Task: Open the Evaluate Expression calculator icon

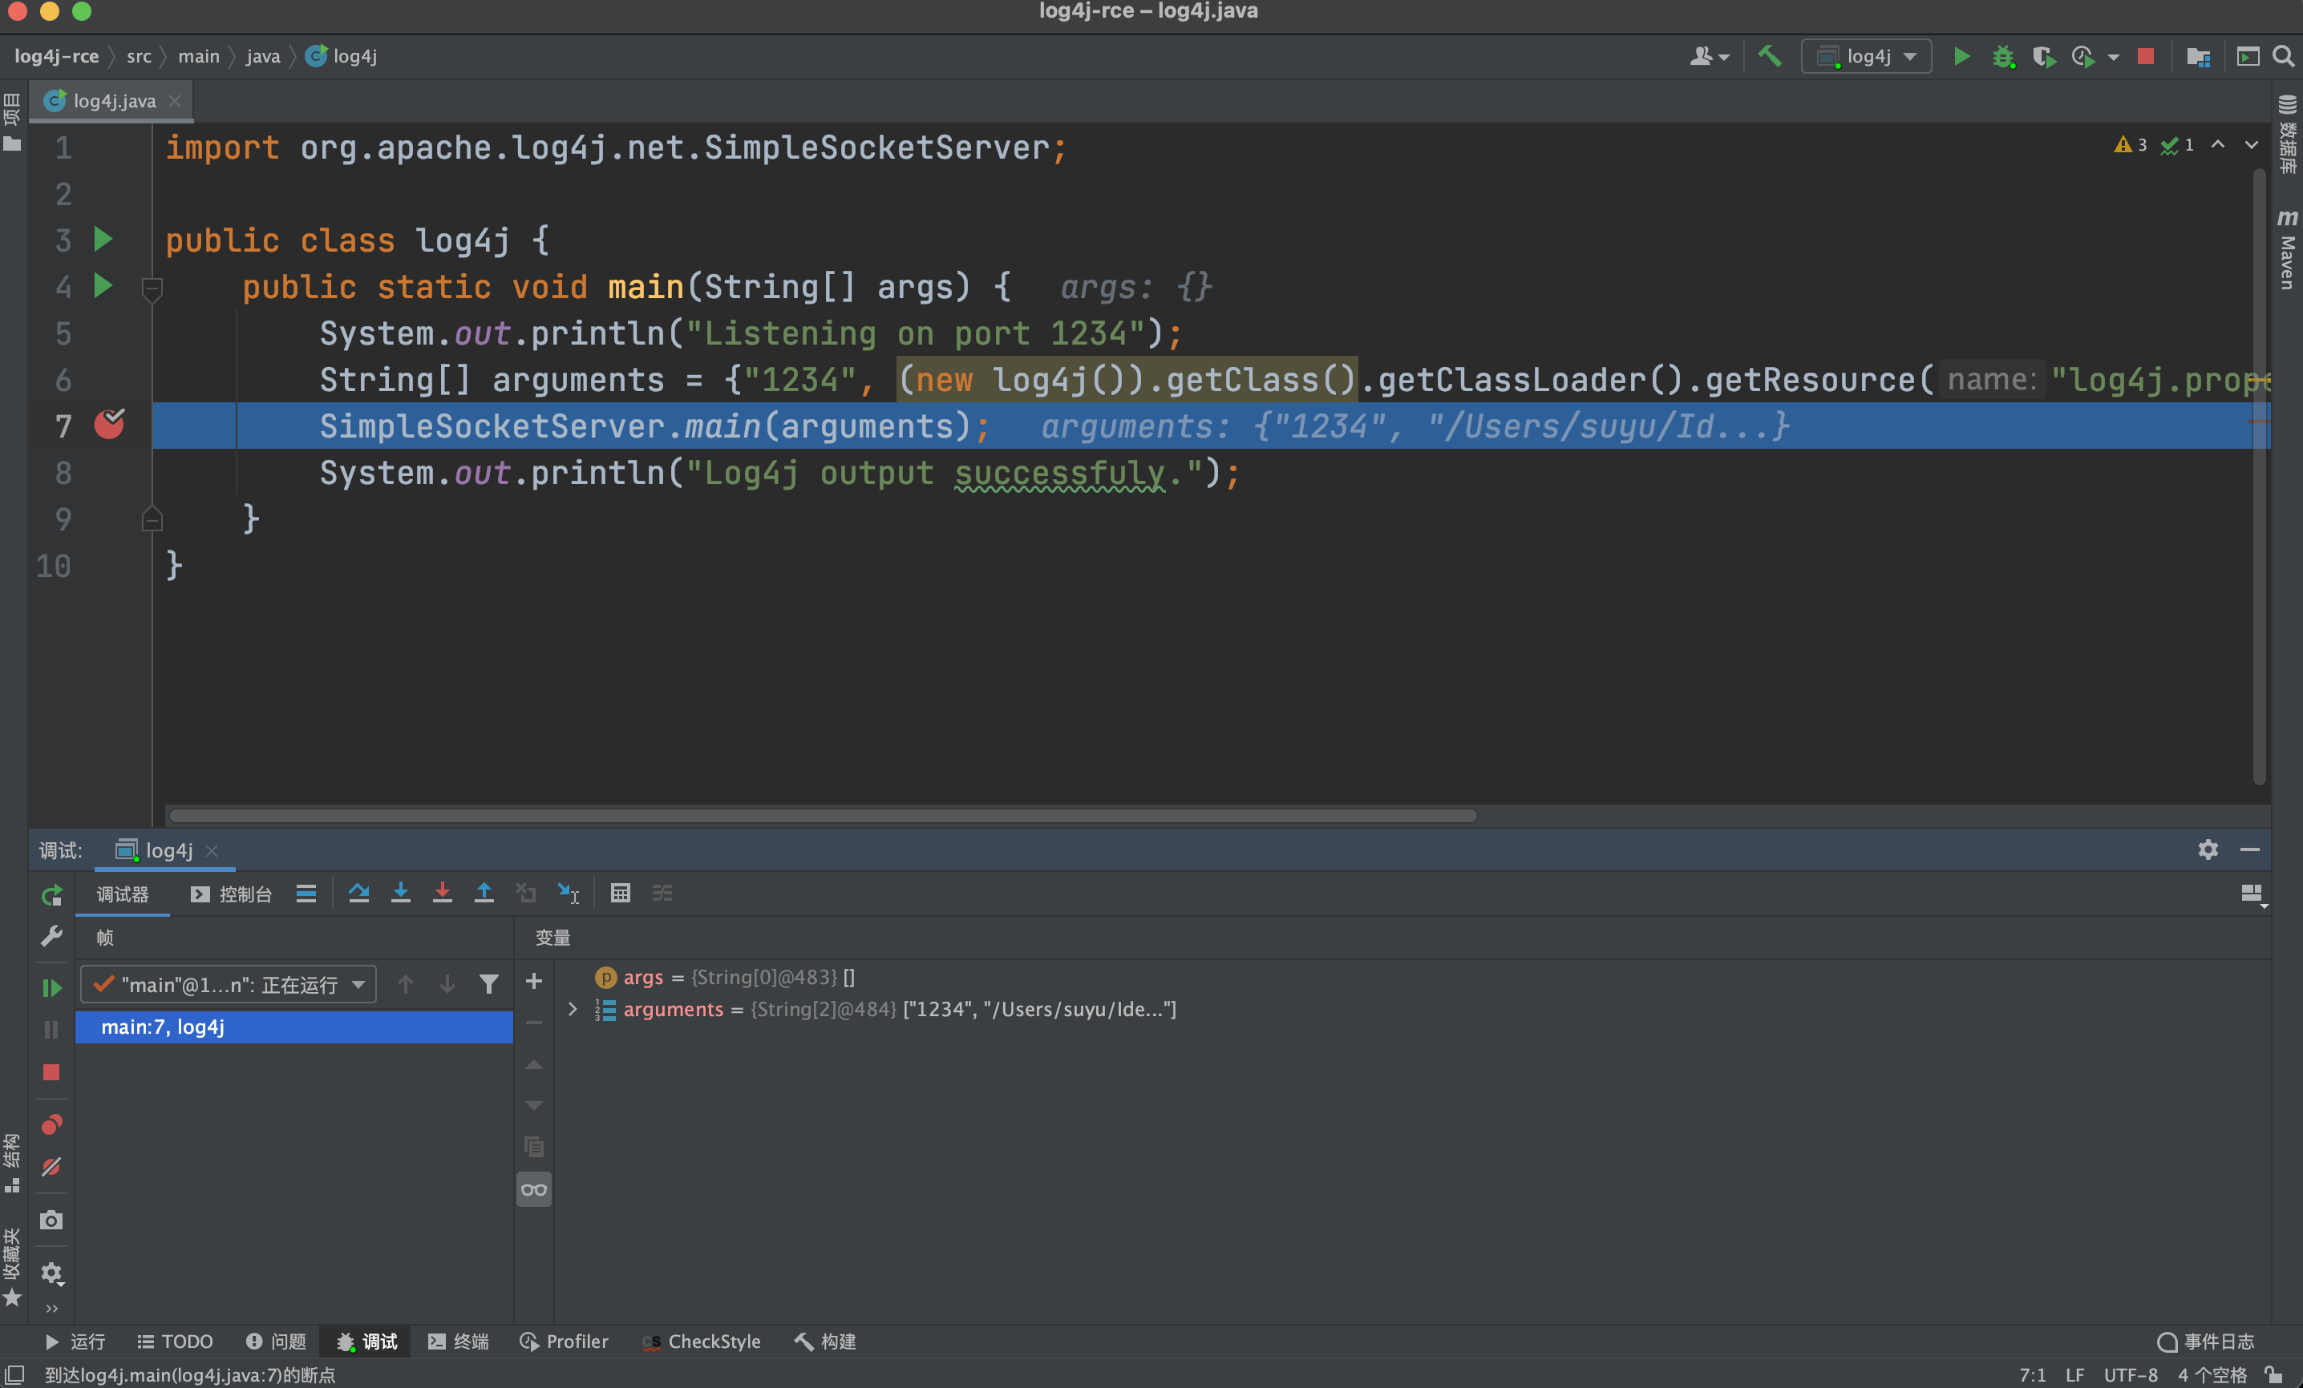Action: pos(620,893)
